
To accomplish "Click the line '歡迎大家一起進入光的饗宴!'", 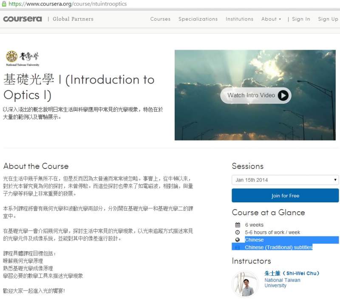I will [34, 291].
